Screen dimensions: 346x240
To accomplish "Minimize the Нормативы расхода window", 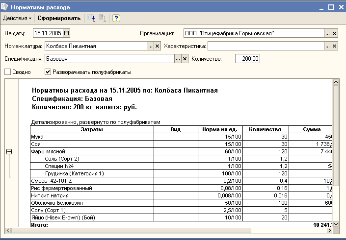I will click(321, 7).
